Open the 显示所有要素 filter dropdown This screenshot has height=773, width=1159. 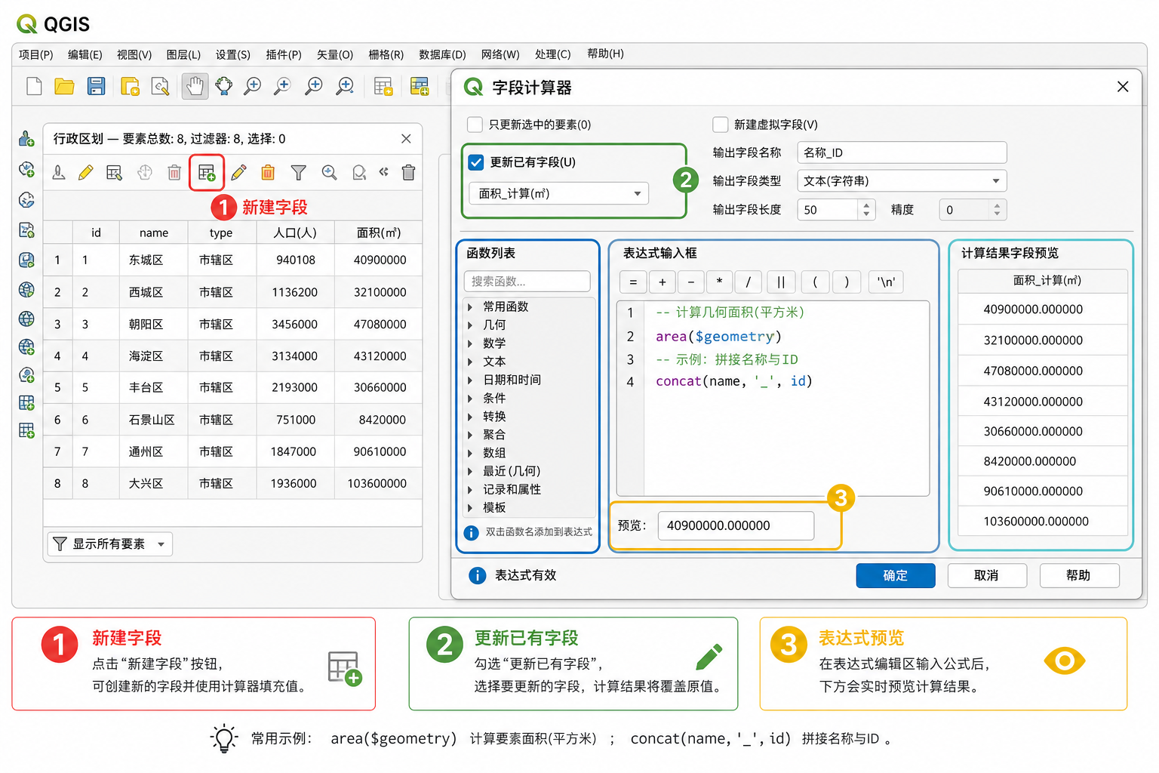pos(110,544)
